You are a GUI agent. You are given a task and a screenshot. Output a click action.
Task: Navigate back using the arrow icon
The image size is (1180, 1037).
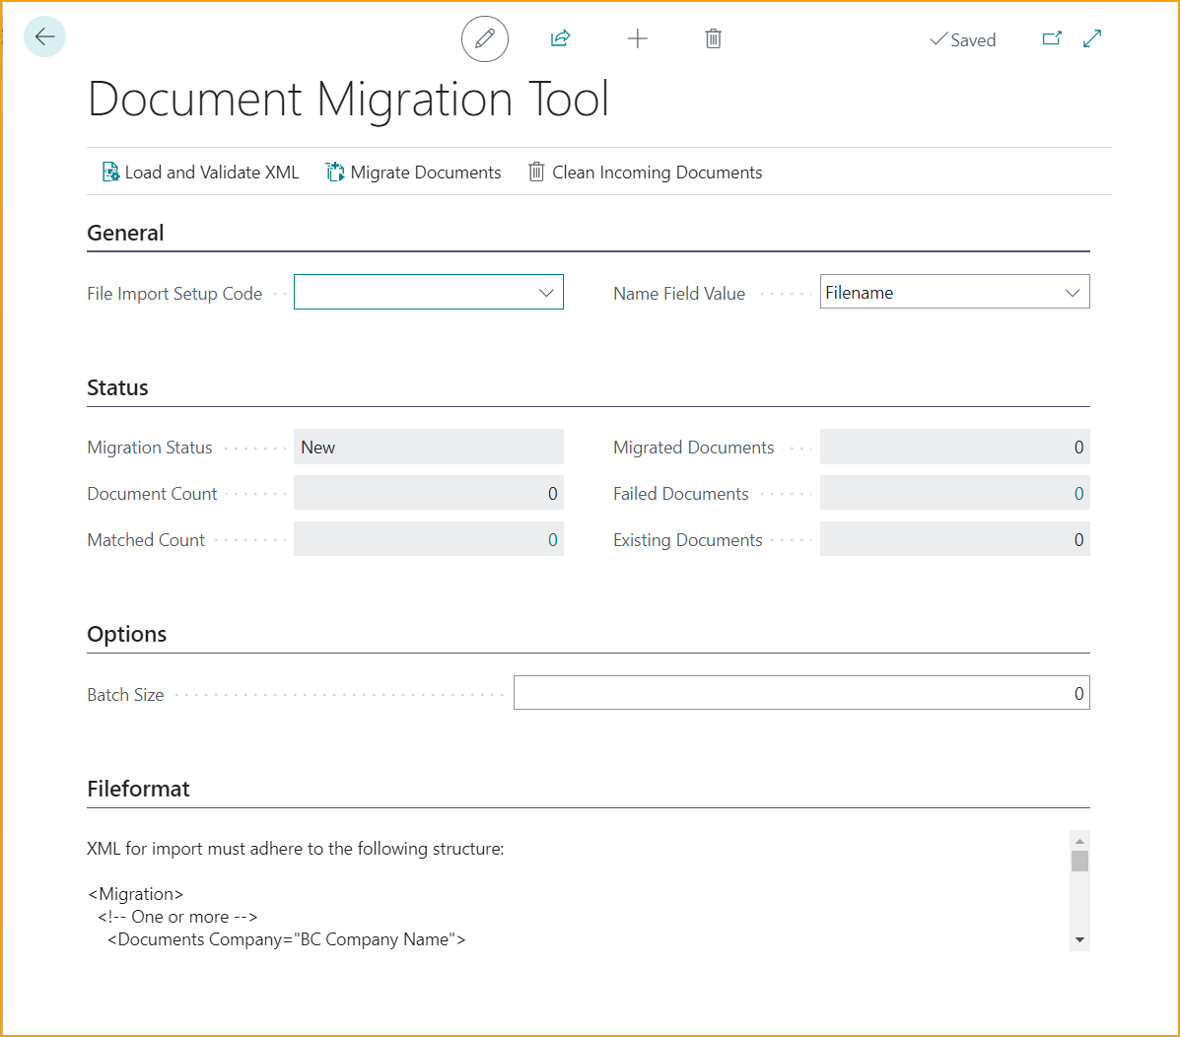pos(44,36)
